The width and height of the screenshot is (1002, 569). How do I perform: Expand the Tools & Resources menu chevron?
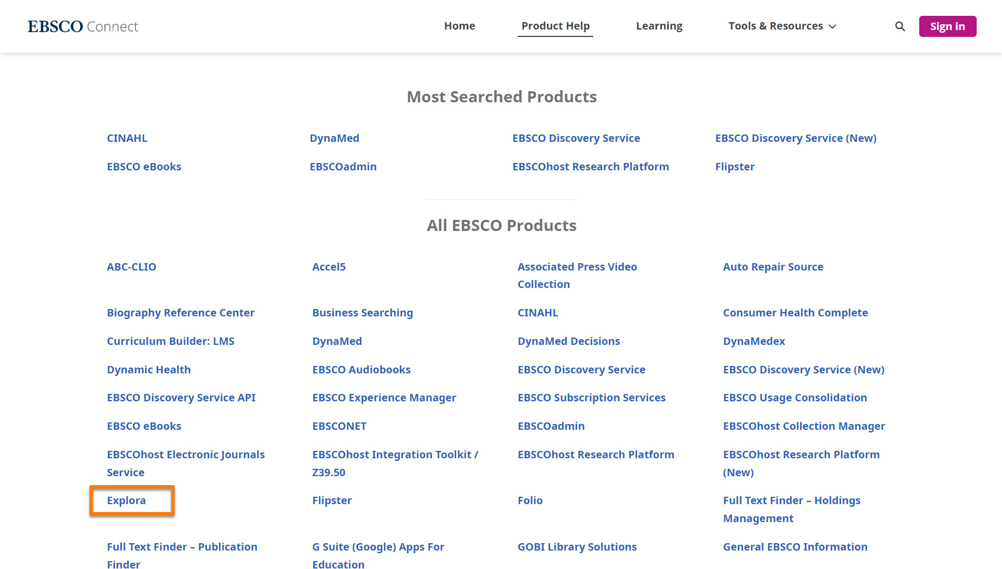coord(833,26)
